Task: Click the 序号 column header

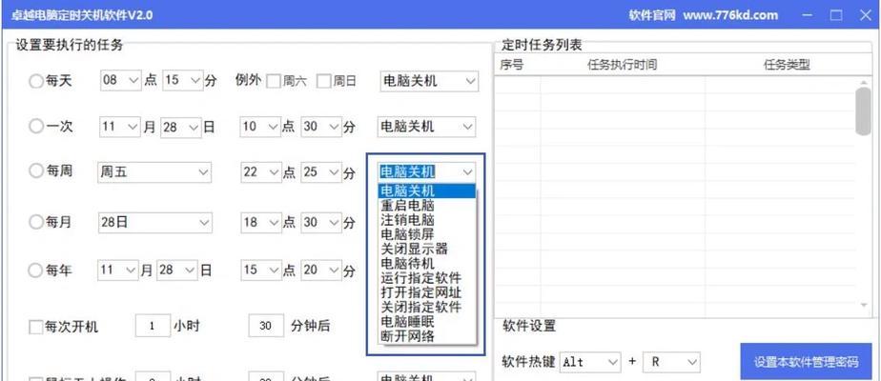Action: point(512,65)
